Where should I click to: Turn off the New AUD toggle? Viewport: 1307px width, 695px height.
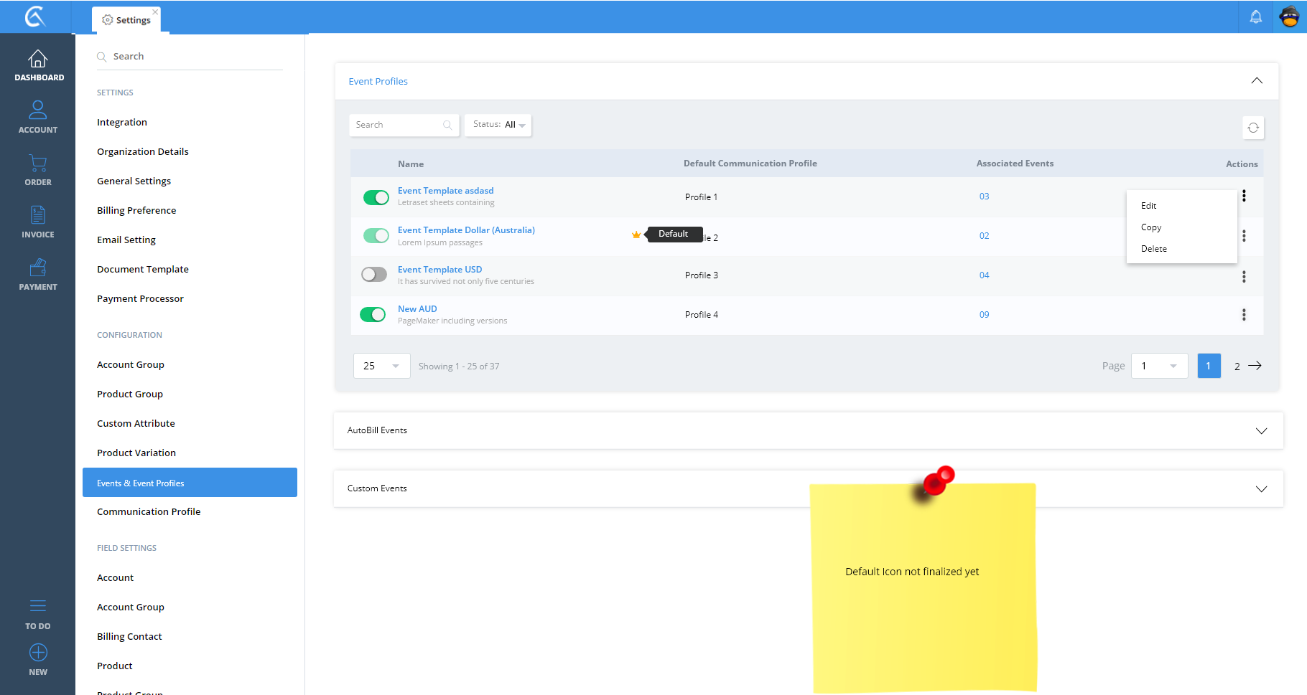373,315
